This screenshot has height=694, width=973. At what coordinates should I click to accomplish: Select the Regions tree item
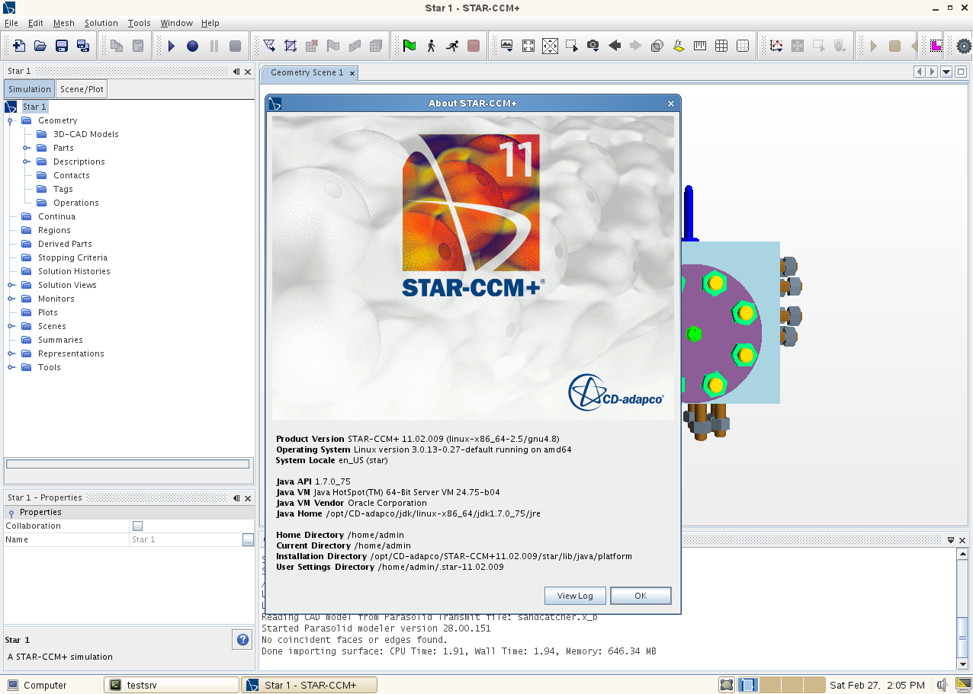54,230
